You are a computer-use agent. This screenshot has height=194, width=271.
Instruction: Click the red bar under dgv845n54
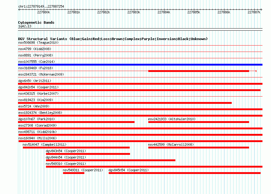pos(185,173)
